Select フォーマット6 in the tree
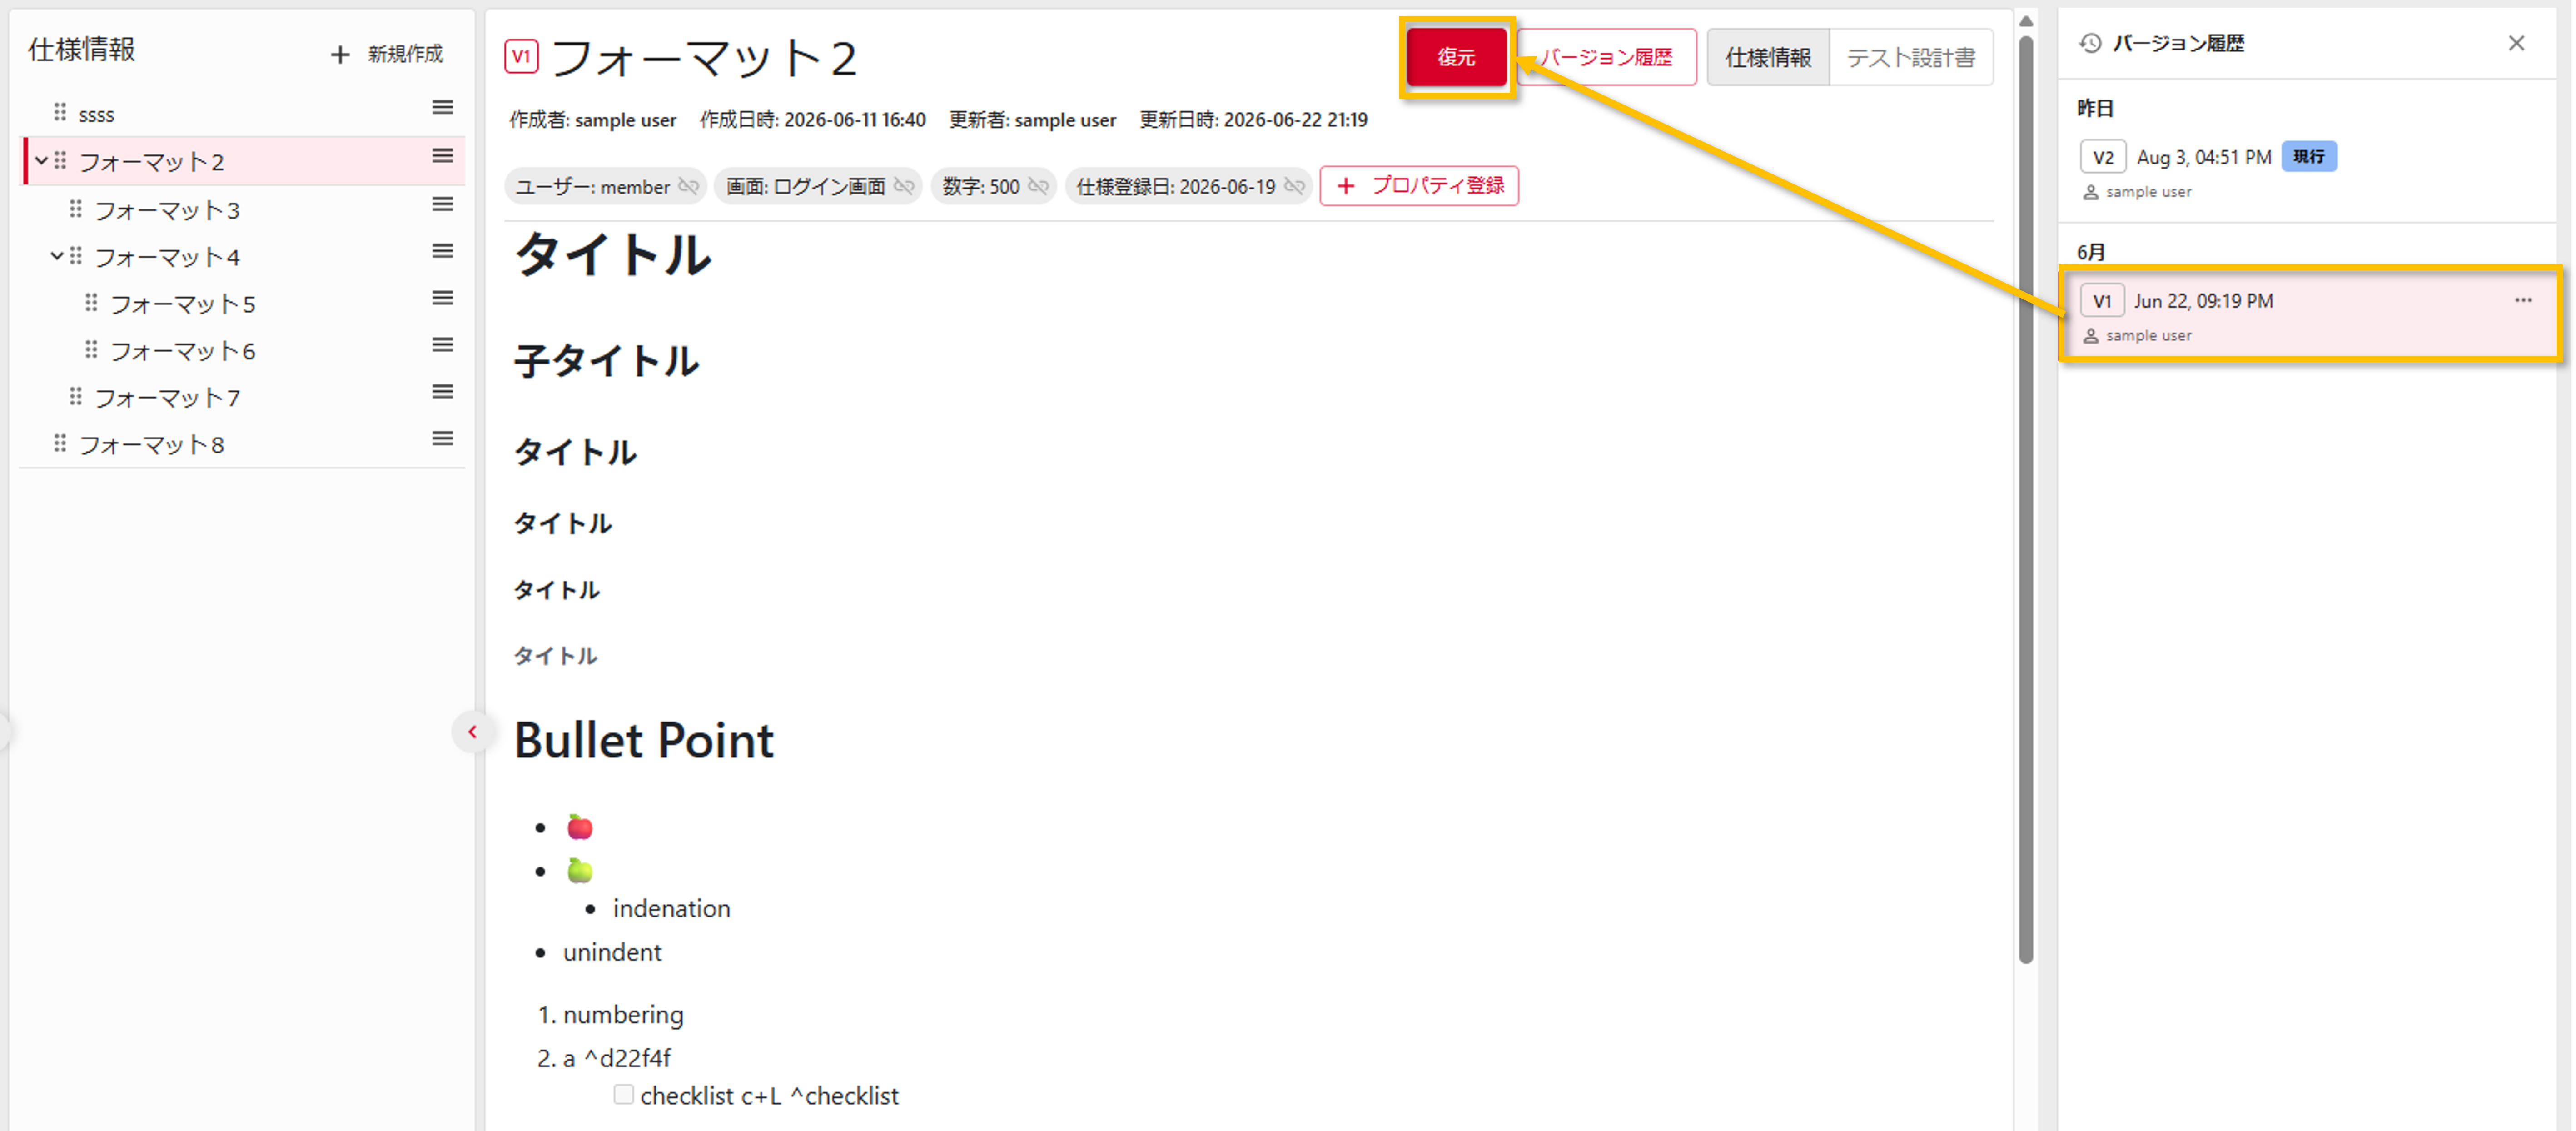The height and width of the screenshot is (1131, 2576). coord(183,350)
